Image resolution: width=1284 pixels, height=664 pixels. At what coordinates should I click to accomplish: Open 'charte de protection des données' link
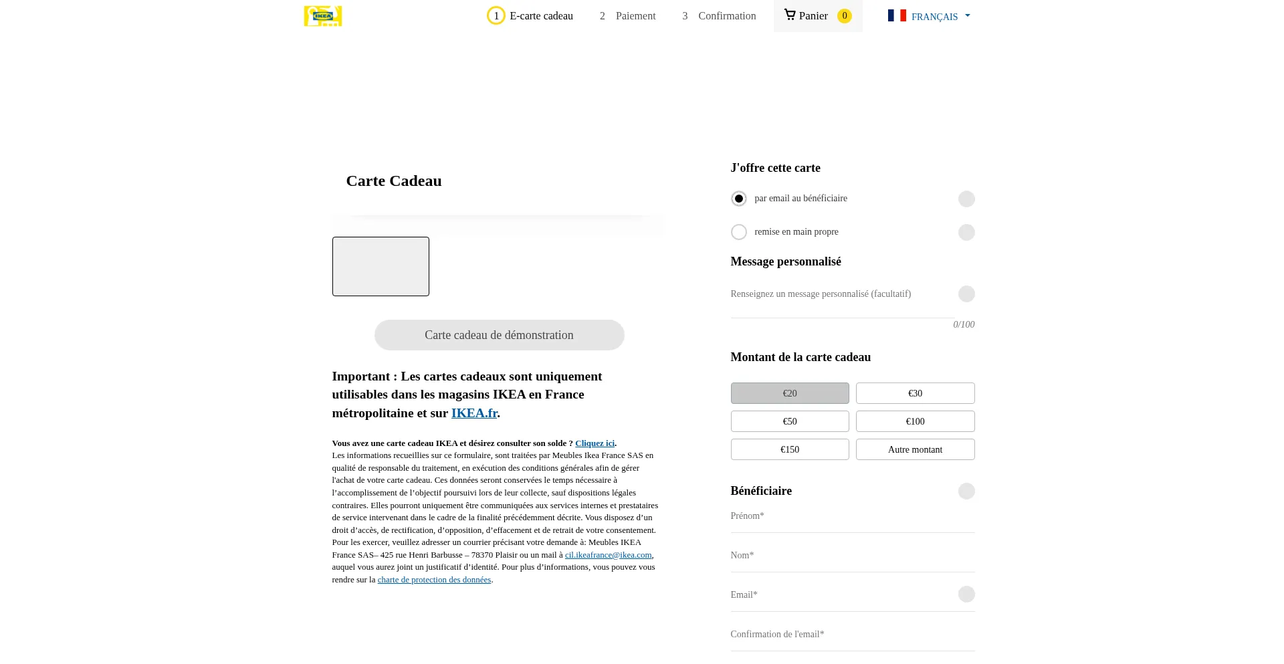pyautogui.click(x=434, y=580)
